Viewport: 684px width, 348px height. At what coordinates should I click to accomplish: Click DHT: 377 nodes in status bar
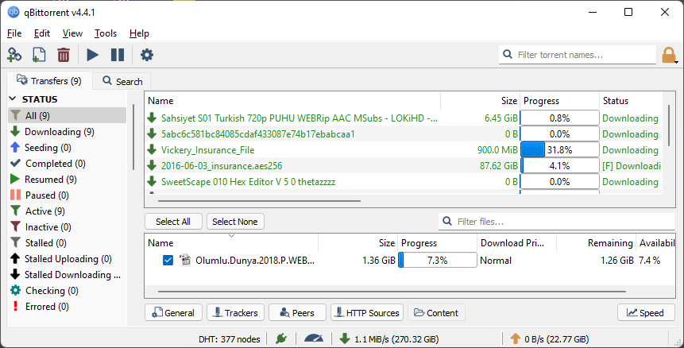230,338
